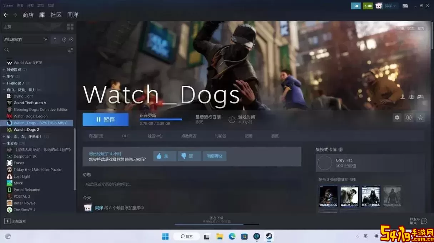Open the round blue app on taskbar
This screenshot has width=434, height=243.
257,236
